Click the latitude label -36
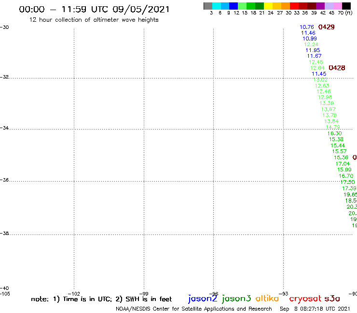The image size is (357, 313). [x=4, y=180]
